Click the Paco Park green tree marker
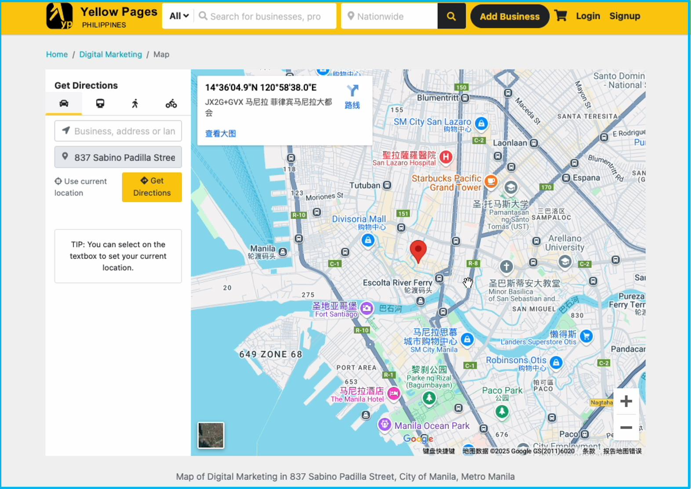 (x=502, y=411)
